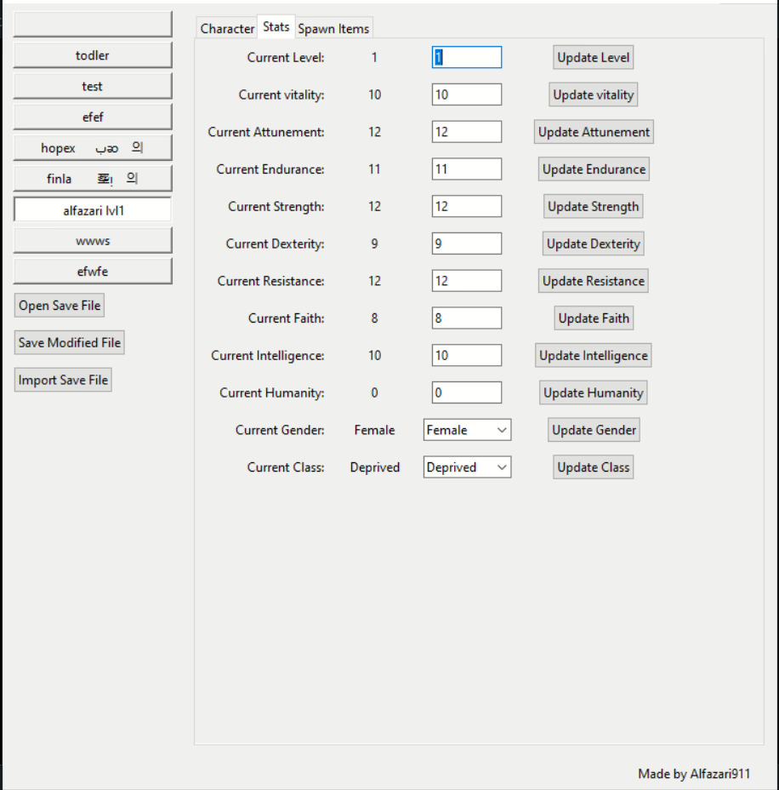Click Save Modified File button

70,342
